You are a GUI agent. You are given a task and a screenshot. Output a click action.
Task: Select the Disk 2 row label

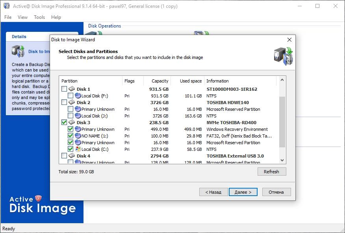pyautogui.click(x=83, y=103)
